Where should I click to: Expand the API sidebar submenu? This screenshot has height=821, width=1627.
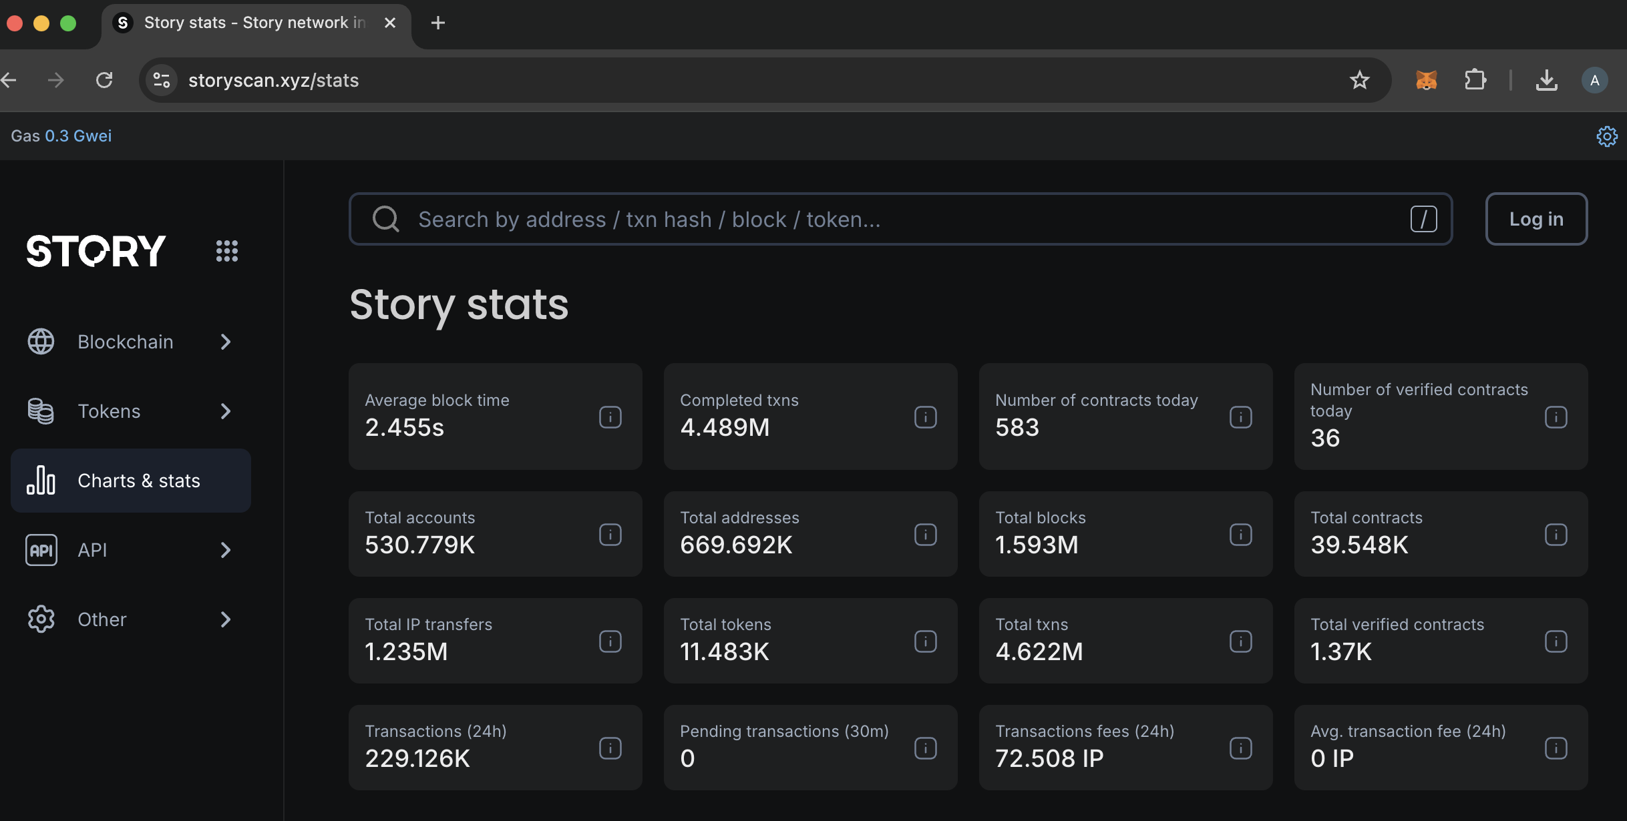pyautogui.click(x=131, y=550)
